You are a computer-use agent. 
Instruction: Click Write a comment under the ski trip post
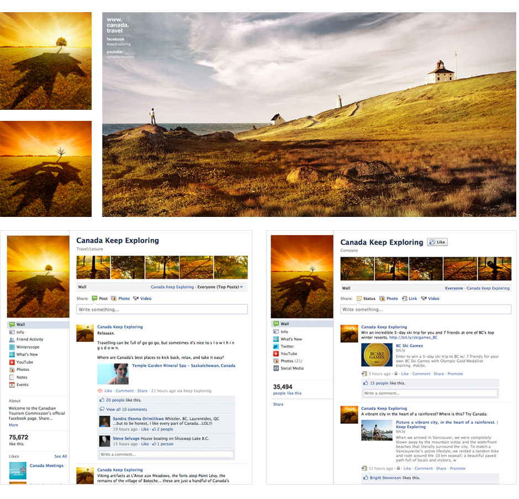point(430,393)
